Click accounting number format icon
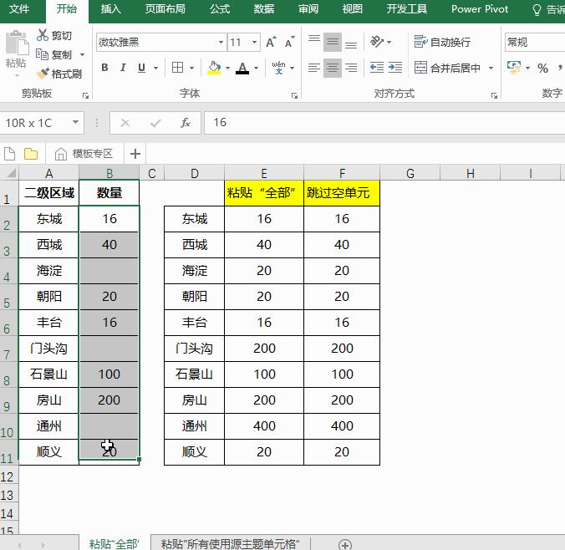This screenshot has height=550, width=565. coord(514,68)
